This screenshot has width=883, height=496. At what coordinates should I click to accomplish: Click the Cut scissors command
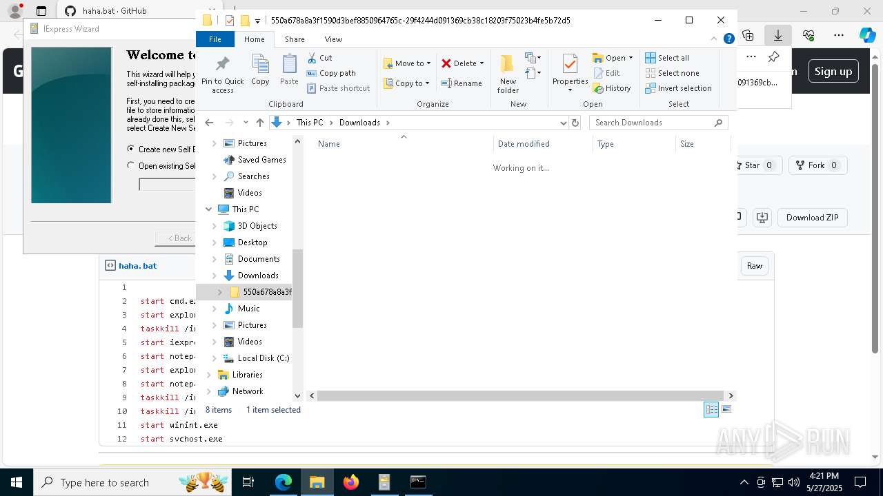click(319, 58)
